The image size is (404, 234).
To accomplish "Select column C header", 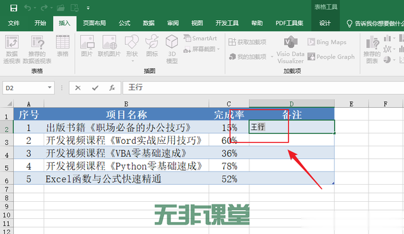I will [229, 103].
